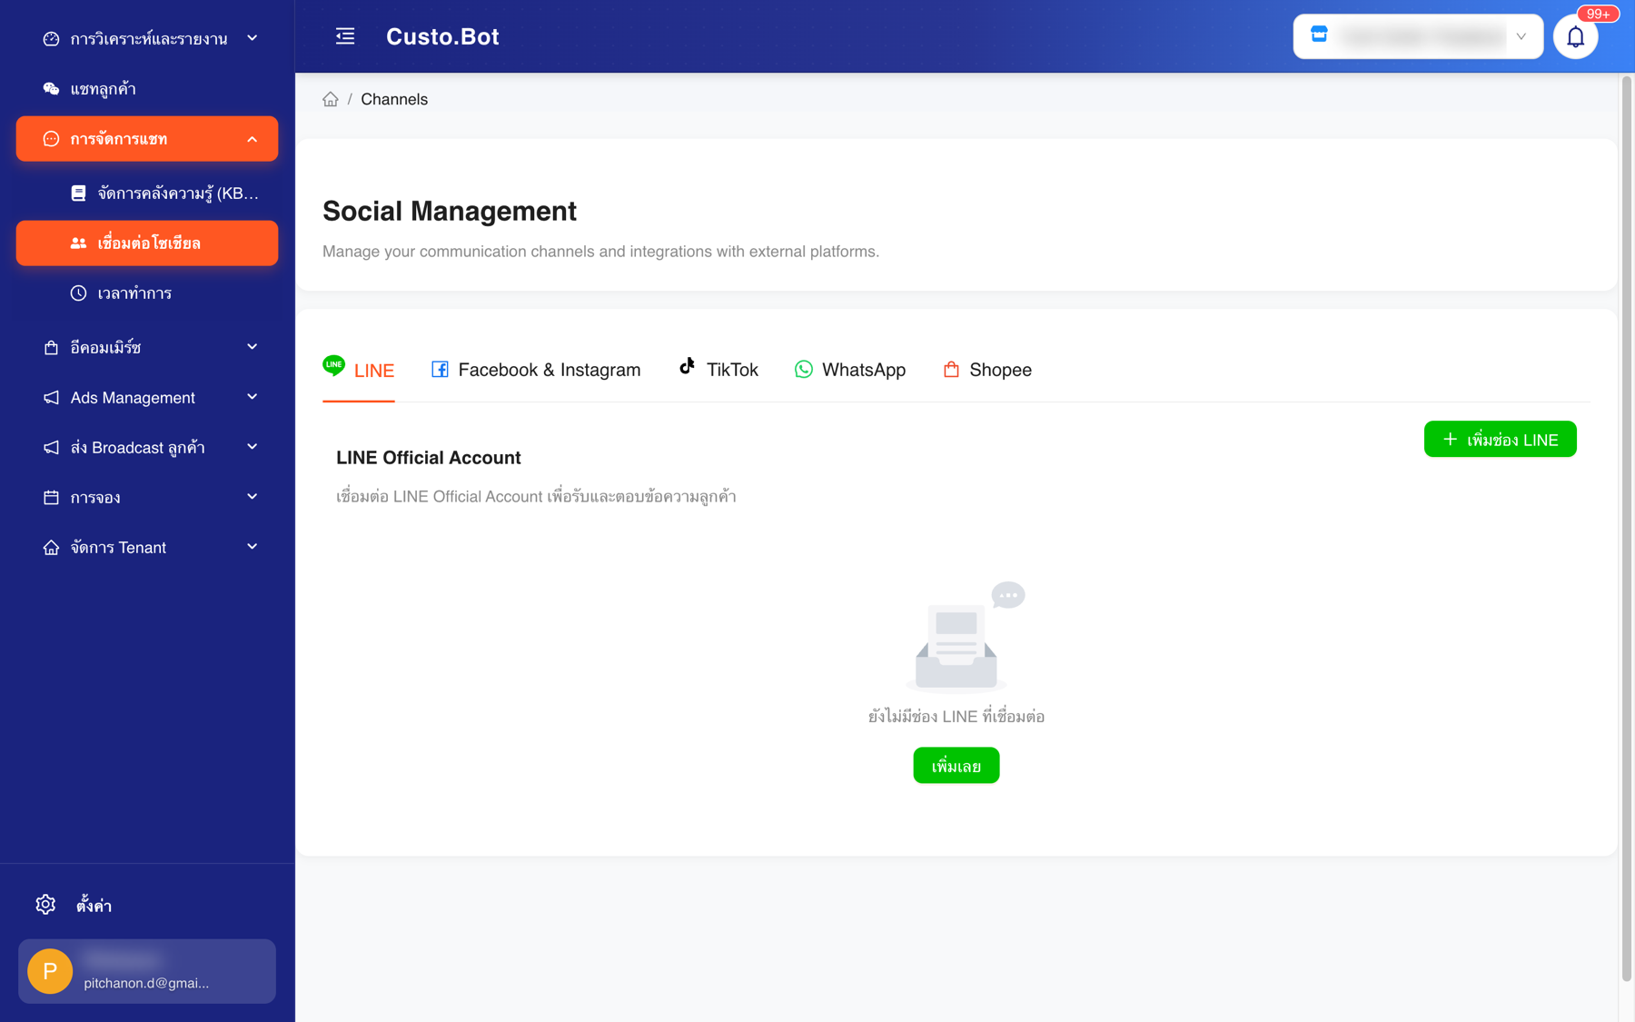
Task: Open แชทลูกค้า in the sidebar
Action: (x=147, y=89)
